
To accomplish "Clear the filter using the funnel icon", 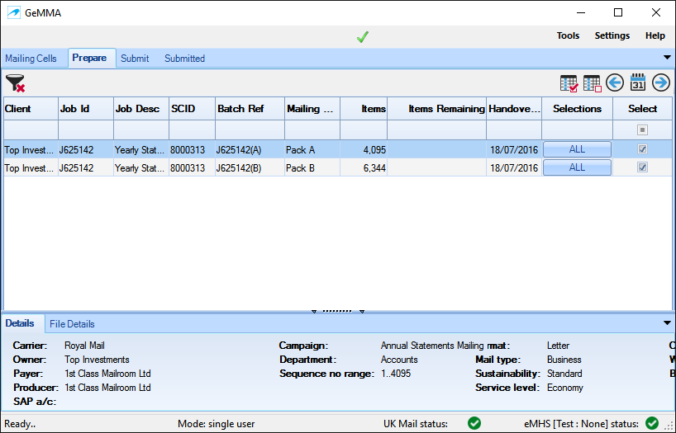I will (x=16, y=82).
